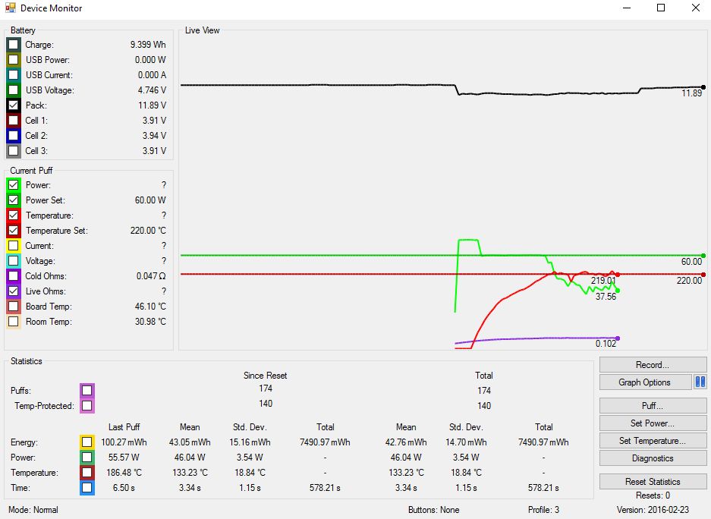The height and width of the screenshot is (519, 711).
Task: Click the pause icon beside Graph Options
Action: pos(700,382)
